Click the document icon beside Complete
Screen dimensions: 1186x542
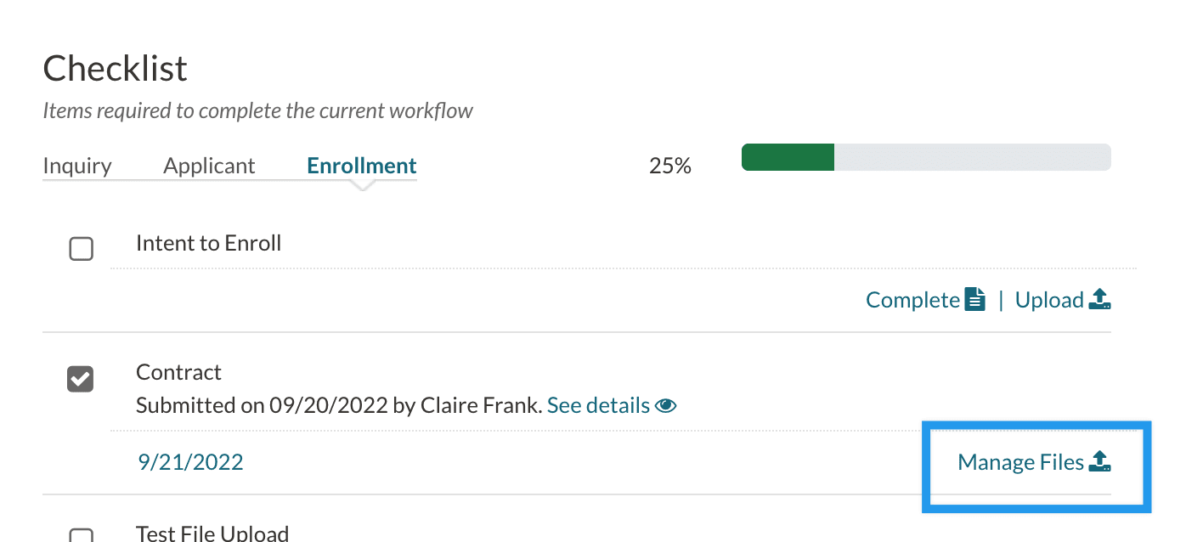point(975,300)
